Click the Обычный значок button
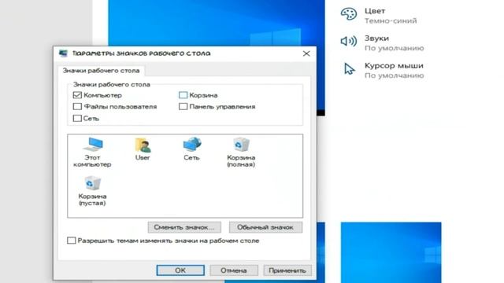 [265, 227]
